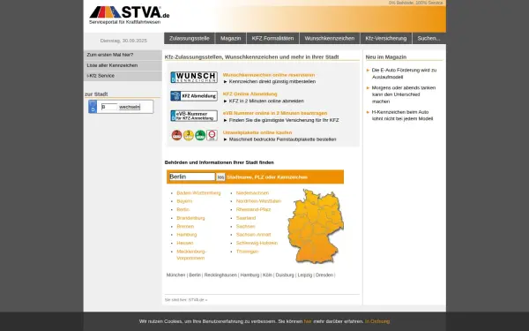Select 'Liste aller Kennzeichen' sidebar item

pyautogui.click(x=123, y=65)
